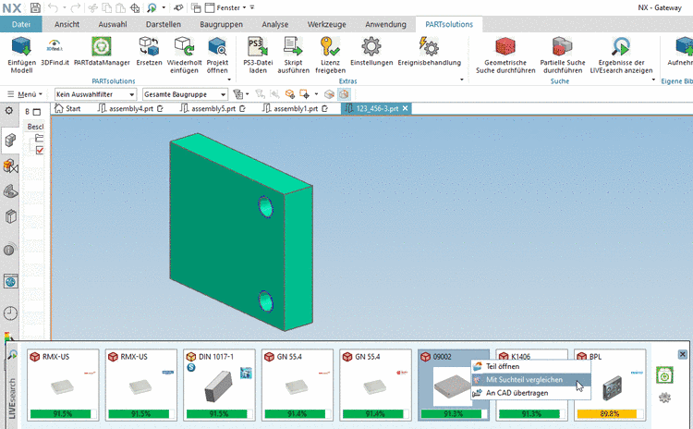Image resolution: width=693 pixels, height=429 pixels.
Task: Click the redo arrow
Action: pos(76,7)
